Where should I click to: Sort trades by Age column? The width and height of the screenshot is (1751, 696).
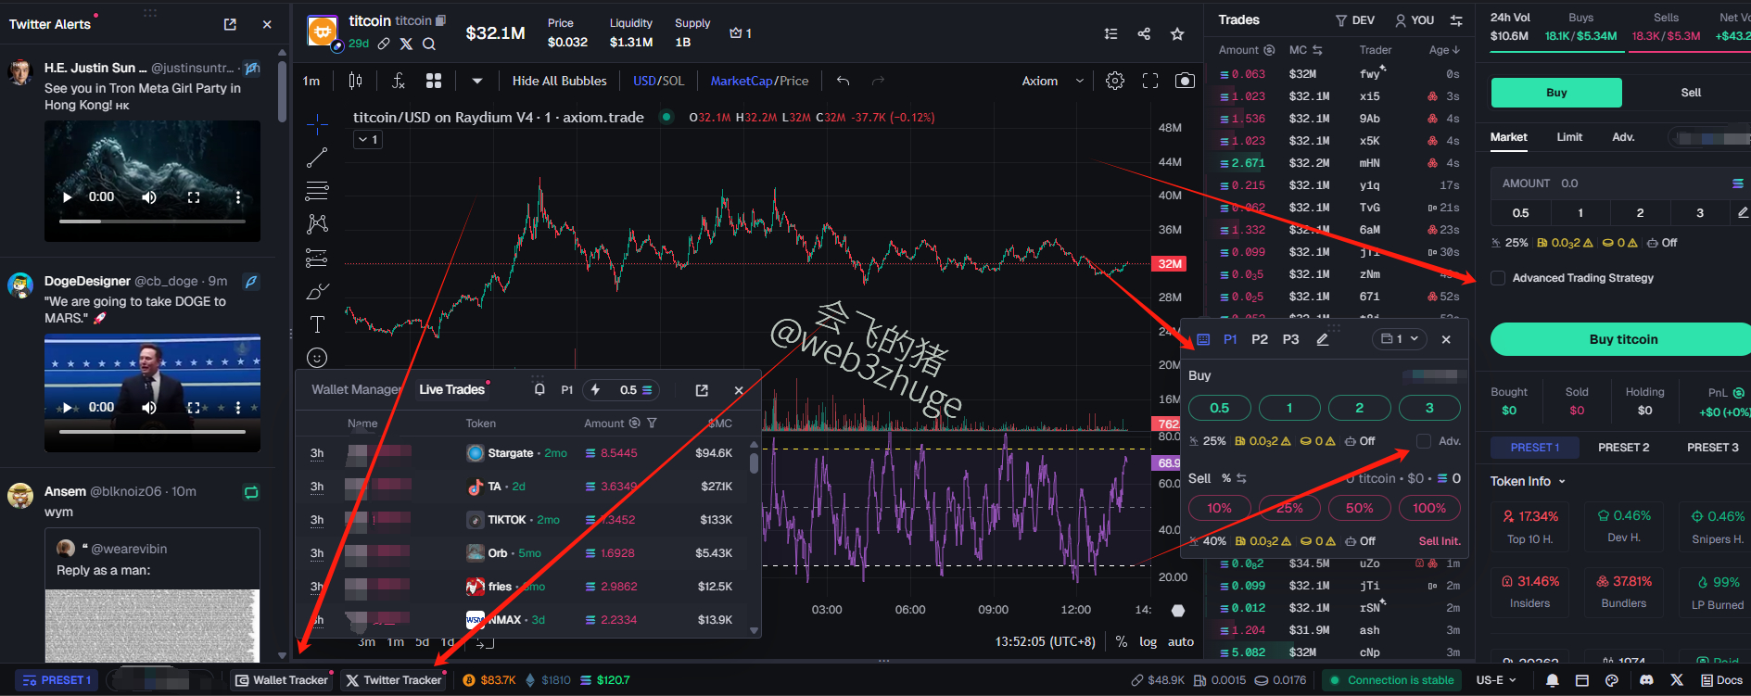click(x=1444, y=50)
